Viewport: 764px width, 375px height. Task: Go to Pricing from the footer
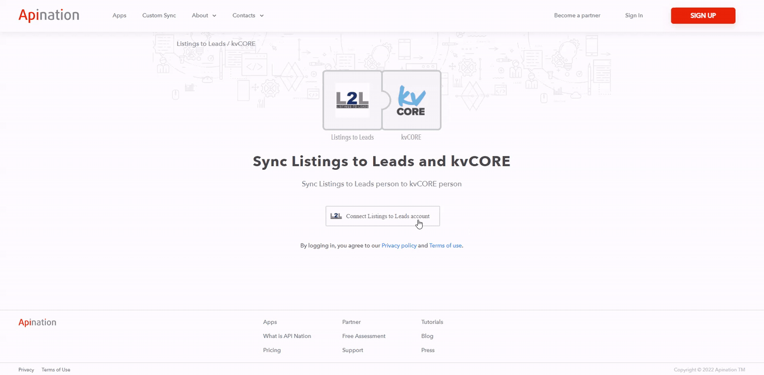(x=272, y=350)
